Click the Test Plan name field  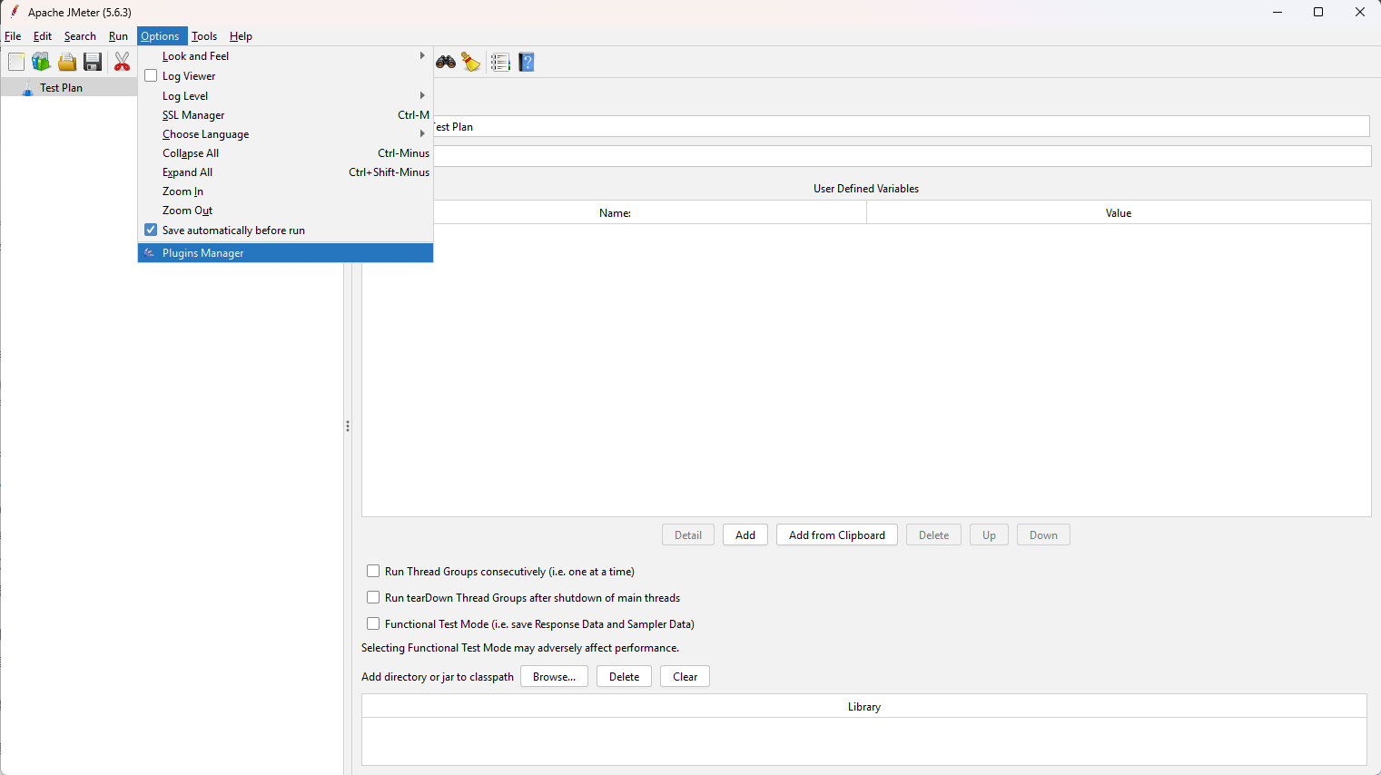901,127
